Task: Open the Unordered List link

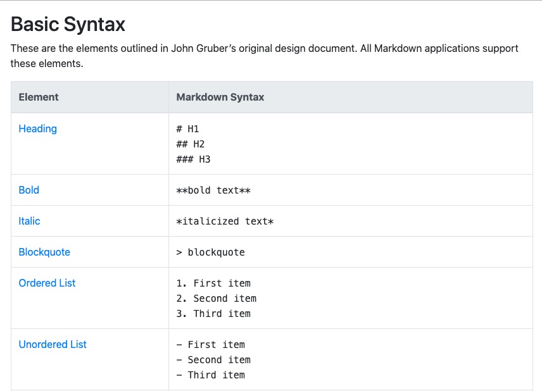Action: pos(53,344)
